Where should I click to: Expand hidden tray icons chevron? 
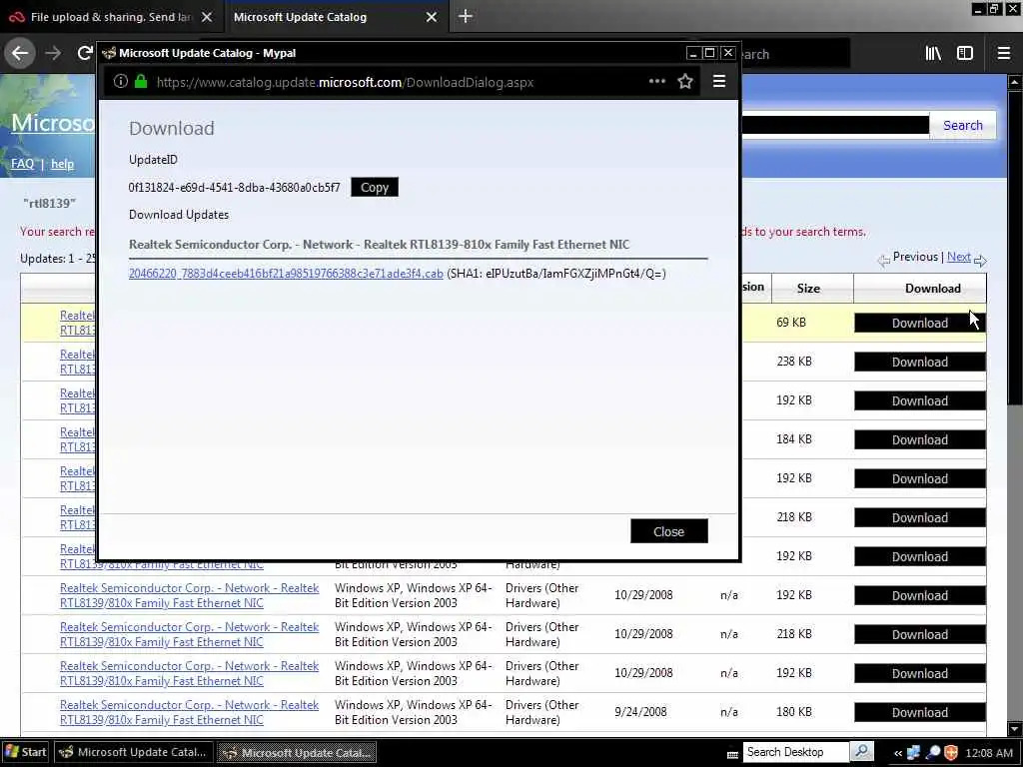[x=898, y=753]
